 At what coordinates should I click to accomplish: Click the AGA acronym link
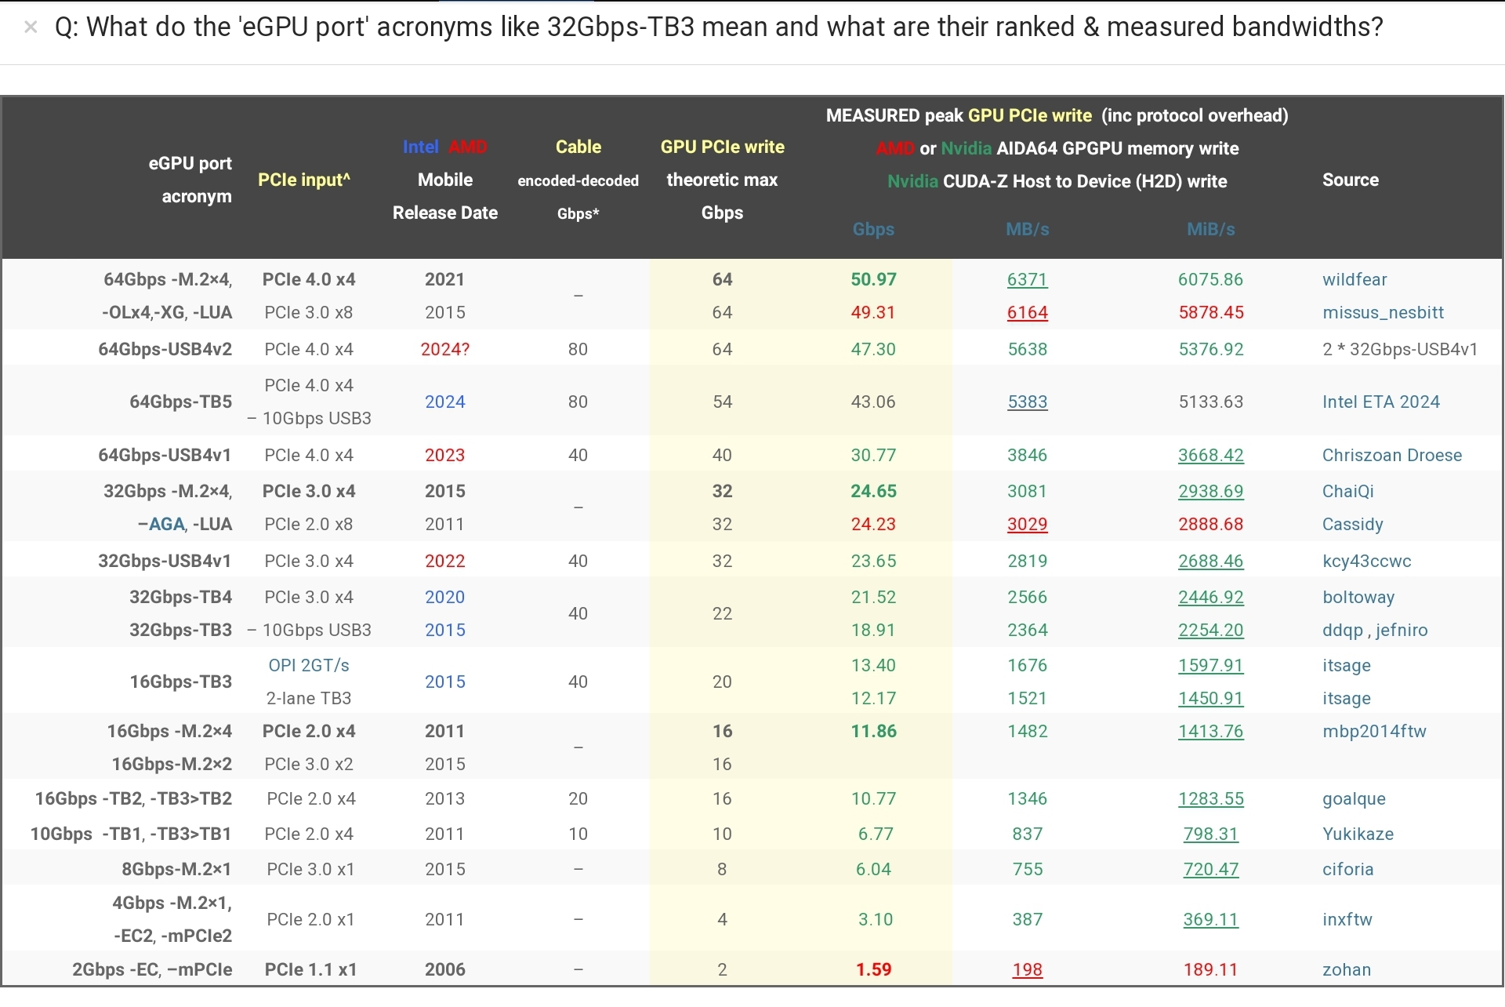point(166,525)
